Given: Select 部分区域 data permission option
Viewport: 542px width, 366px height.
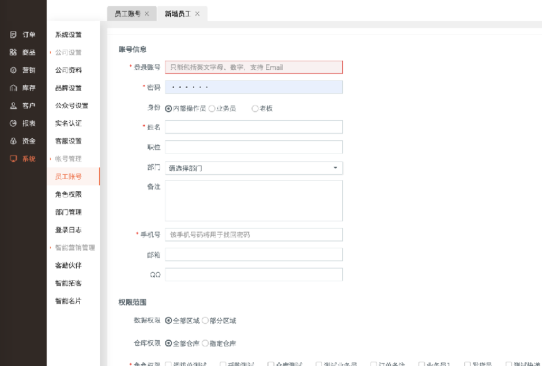Looking at the screenshot, I should pyautogui.click(x=205, y=321).
